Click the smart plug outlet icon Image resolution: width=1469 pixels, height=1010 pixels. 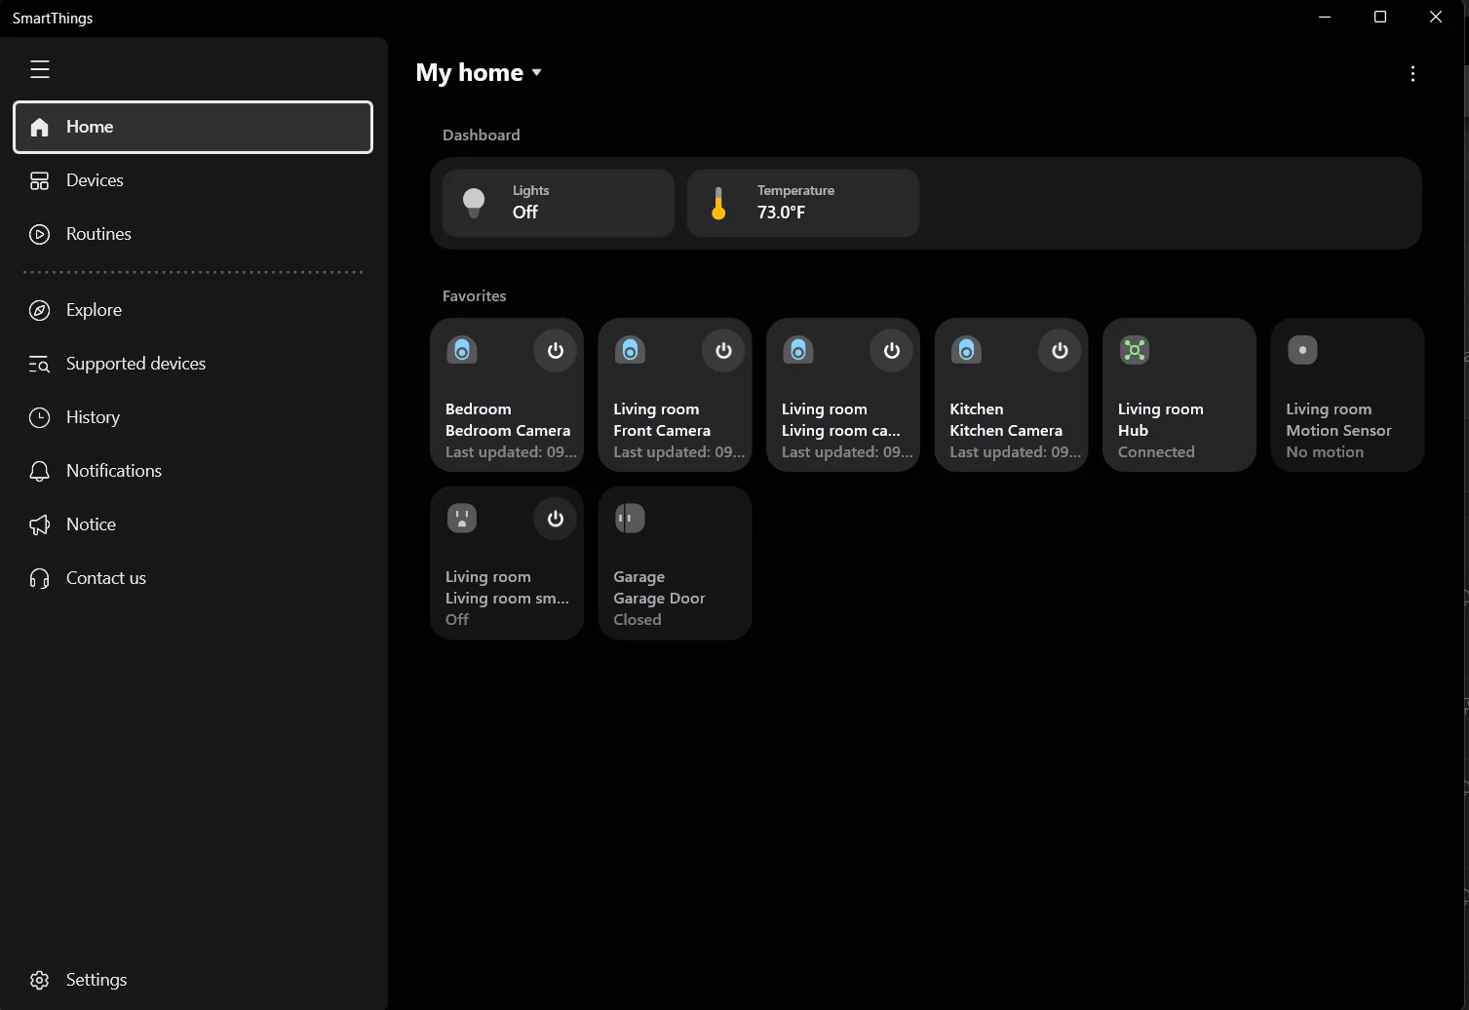pos(462,518)
